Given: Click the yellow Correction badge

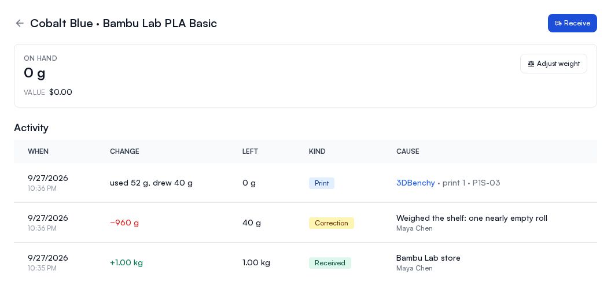Looking at the screenshot, I should click(x=331, y=223).
